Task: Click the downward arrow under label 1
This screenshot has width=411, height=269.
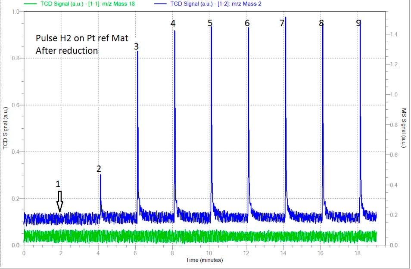Action: point(60,201)
